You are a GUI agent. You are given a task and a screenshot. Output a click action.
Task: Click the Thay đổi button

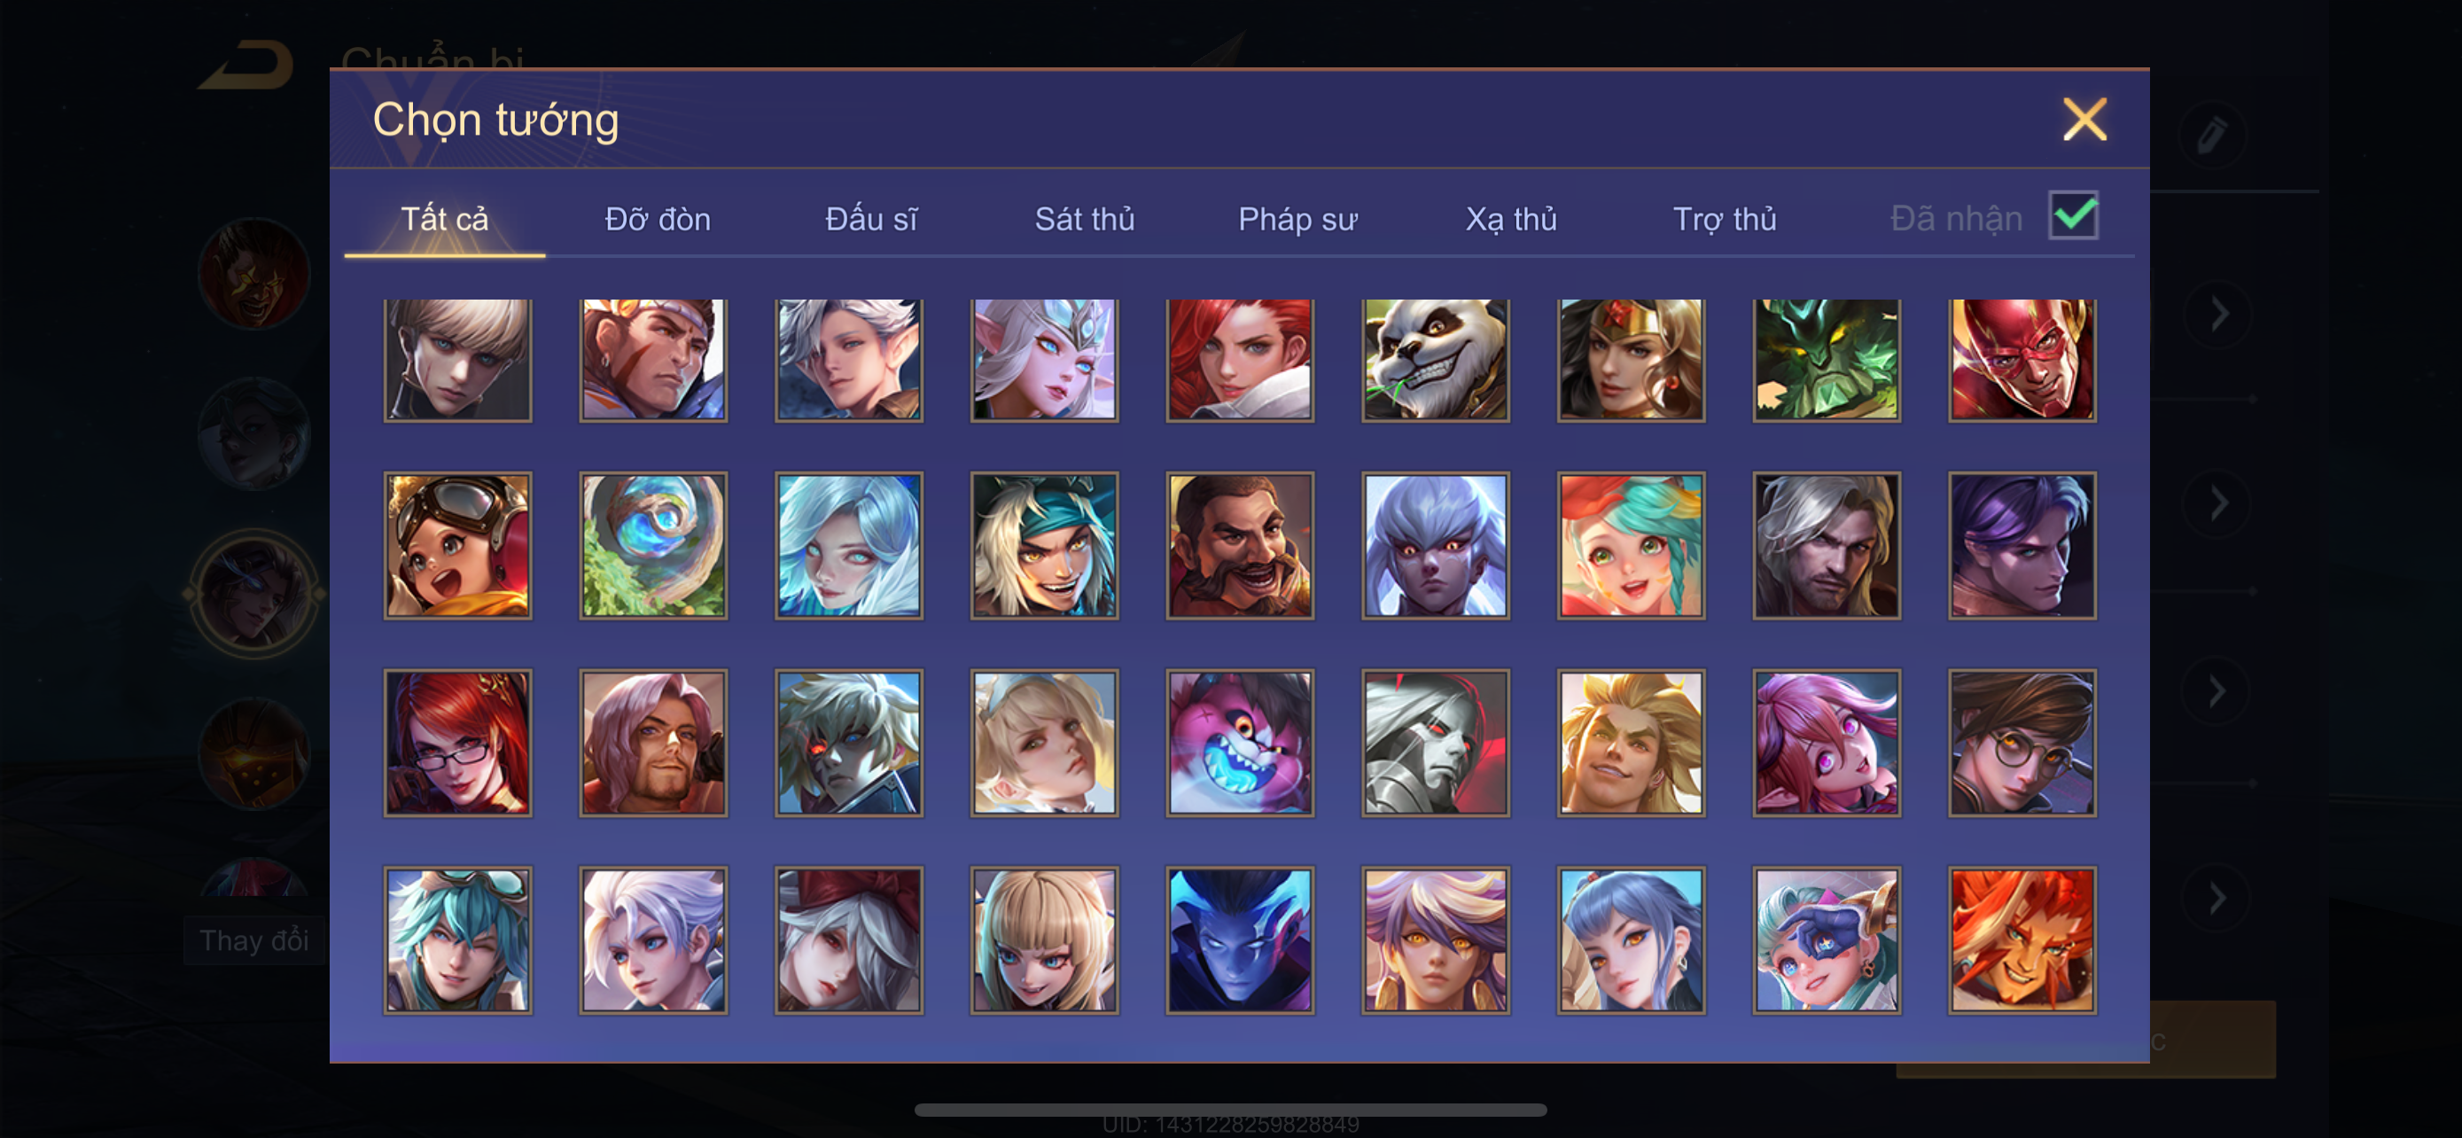click(x=254, y=940)
